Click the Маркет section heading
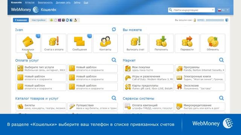Viewport: 241px width, 135px height. (129, 60)
